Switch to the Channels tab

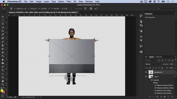click(x=159, y=57)
